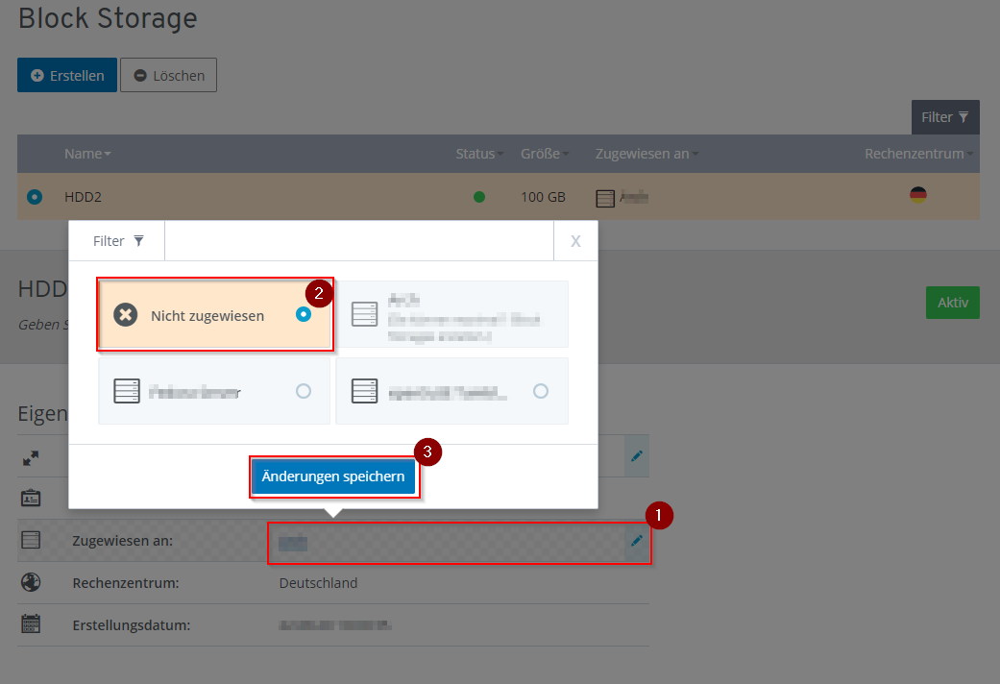Click the Deutschland value
1000x684 pixels.
(318, 583)
